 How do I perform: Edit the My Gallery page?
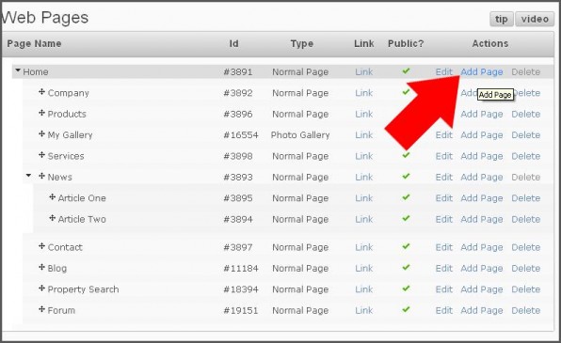444,135
